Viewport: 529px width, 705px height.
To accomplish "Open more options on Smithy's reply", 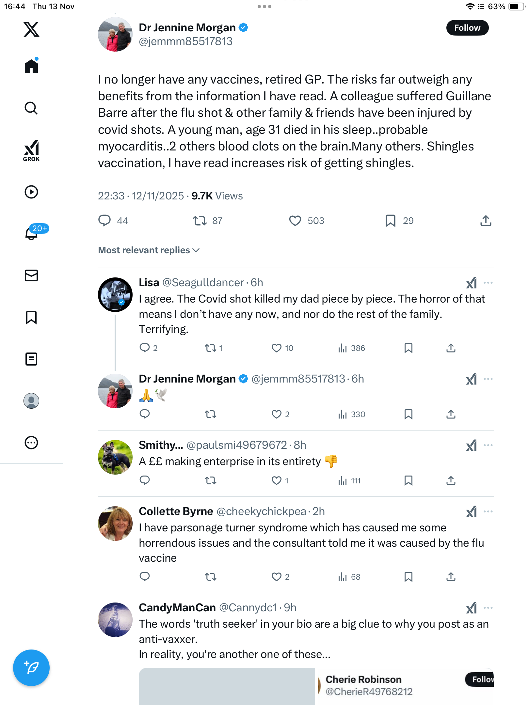I will click(x=488, y=445).
